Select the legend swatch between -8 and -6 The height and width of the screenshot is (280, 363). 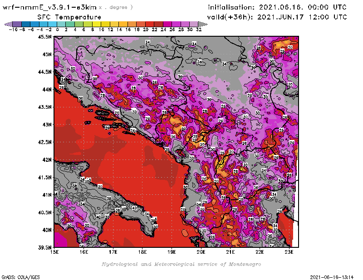26,24
